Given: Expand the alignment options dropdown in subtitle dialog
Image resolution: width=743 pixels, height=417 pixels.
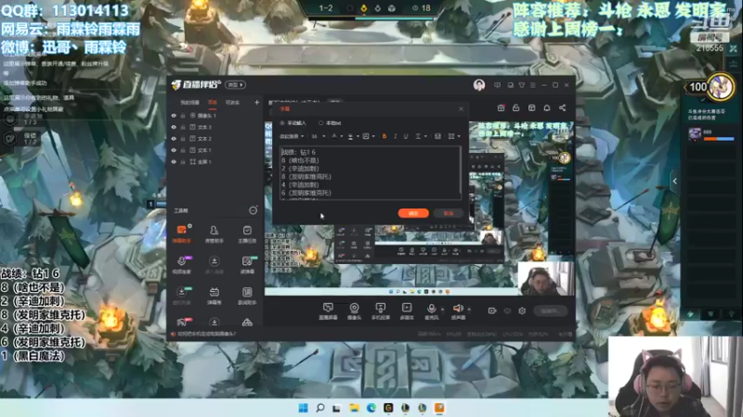Looking at the screenshot, I should click(459, 136).
